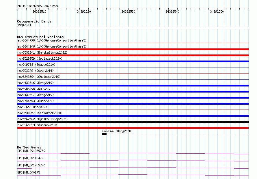This screenshot has height=179, width=257.
Task: Click the red bar under nsv3360823
Action: [133, 128]
